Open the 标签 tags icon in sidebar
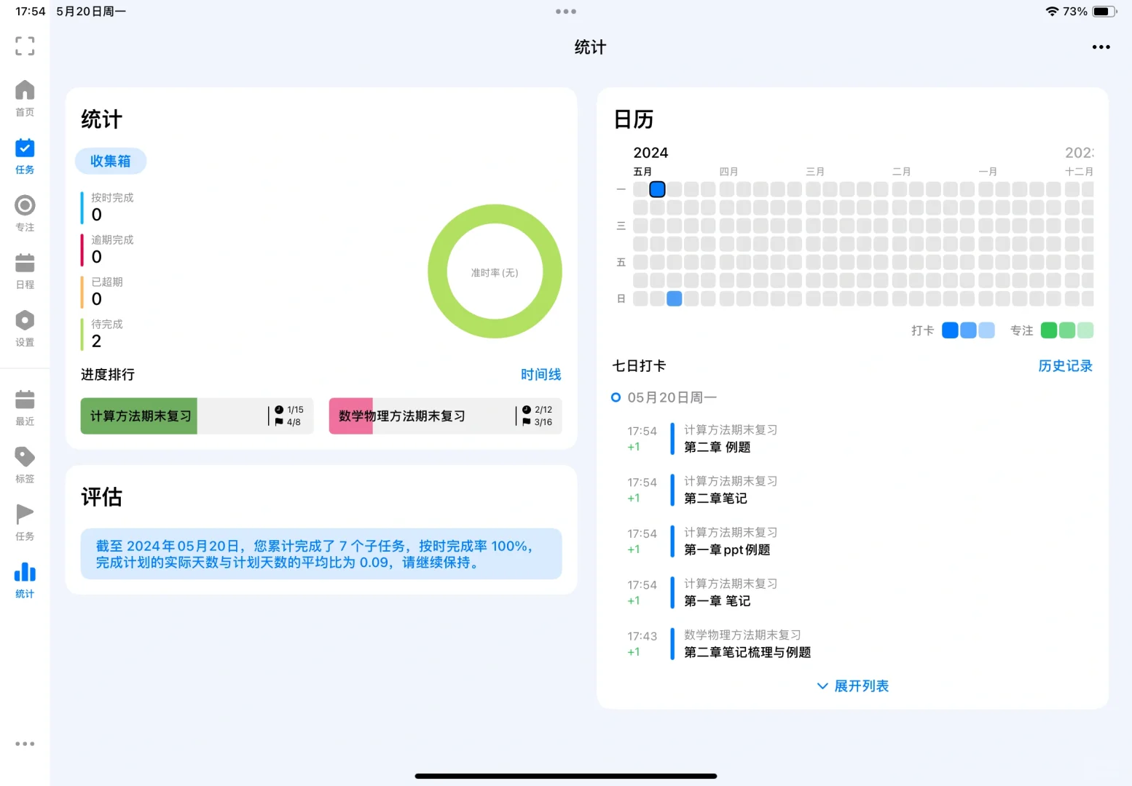 click(24, 463)
